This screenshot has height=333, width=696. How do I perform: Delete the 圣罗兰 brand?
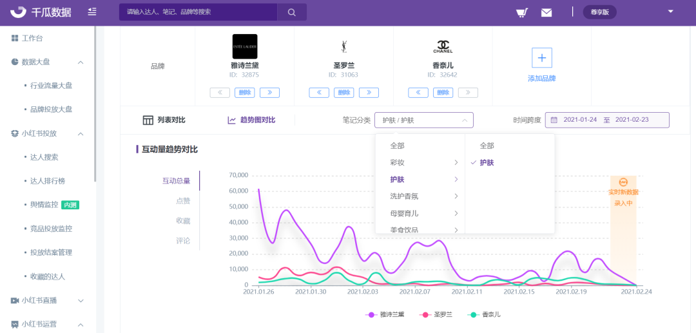coord(343,93)
